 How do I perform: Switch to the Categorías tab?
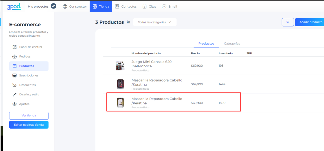click(232, 44)
